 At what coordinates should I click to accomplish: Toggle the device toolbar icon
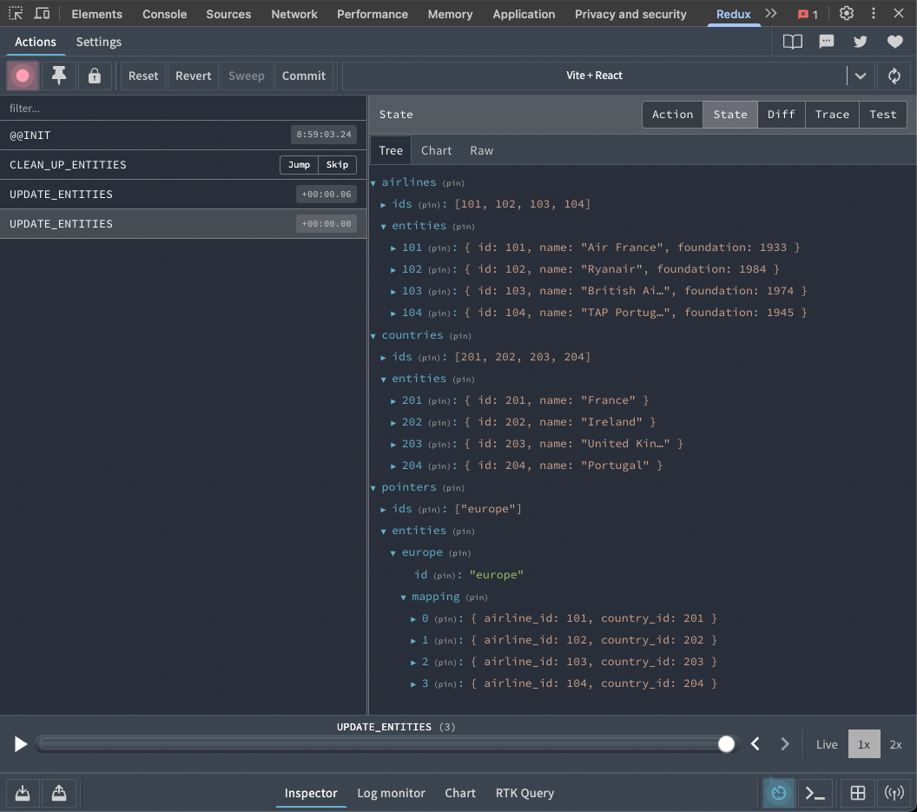(42, 13)
